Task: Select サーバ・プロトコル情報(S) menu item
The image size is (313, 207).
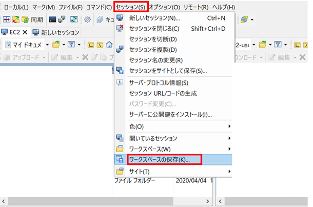Action: pyautogui.click(x=173, y=83)
